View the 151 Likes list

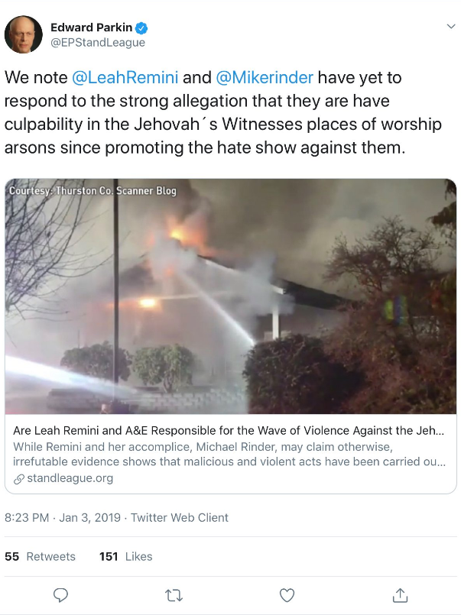(126, 556)
